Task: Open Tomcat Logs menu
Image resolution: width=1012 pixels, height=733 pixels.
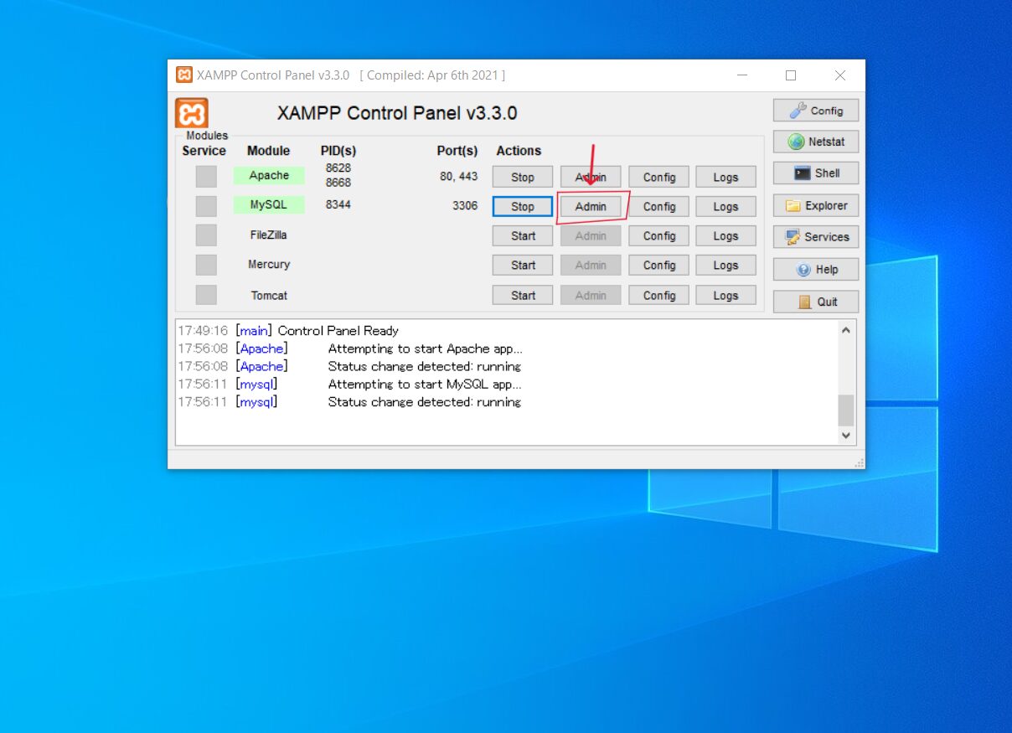Action: pos(725,295)
